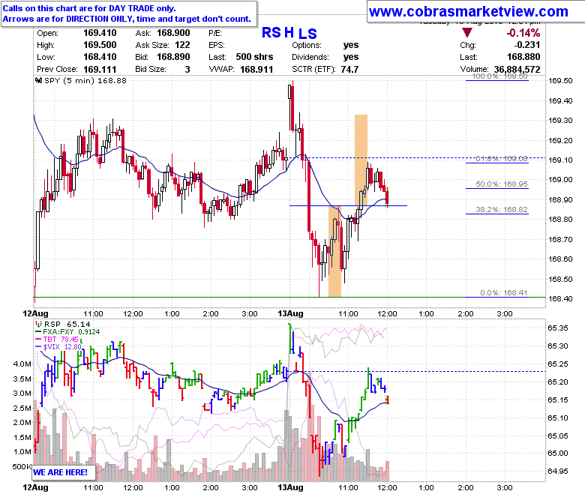Click the 13Aug label under the upper chart
585x494 pixels.
pyautogui.click(x=290, y=313)
